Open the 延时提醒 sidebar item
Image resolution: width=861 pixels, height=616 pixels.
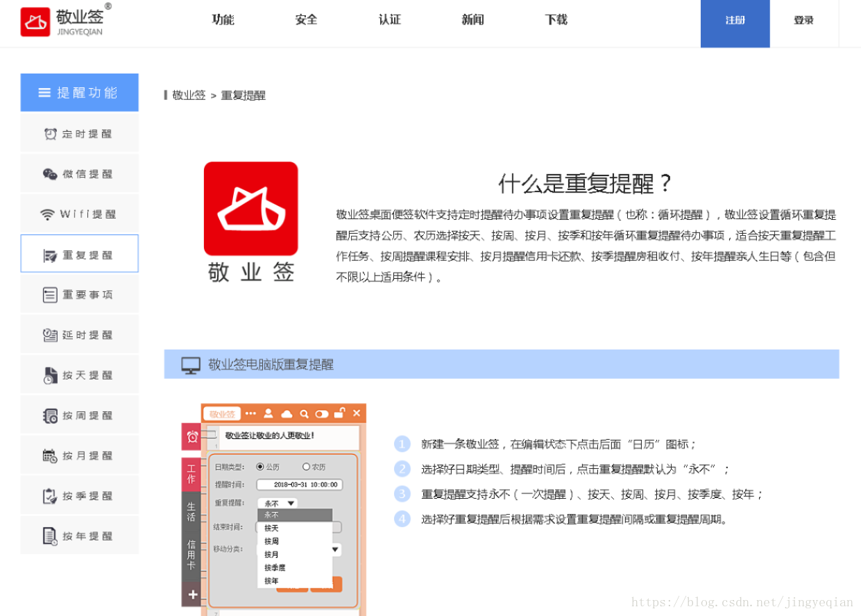(x=80, y=335)
